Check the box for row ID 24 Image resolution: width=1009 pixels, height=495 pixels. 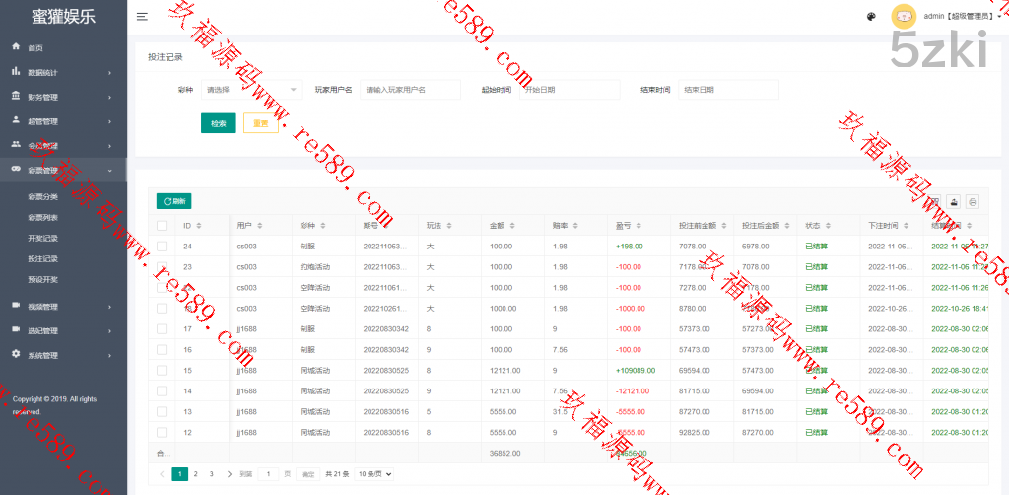[x=162, y=246]
